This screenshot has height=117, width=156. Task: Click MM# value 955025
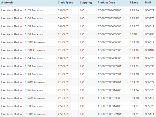coord(150,106)
